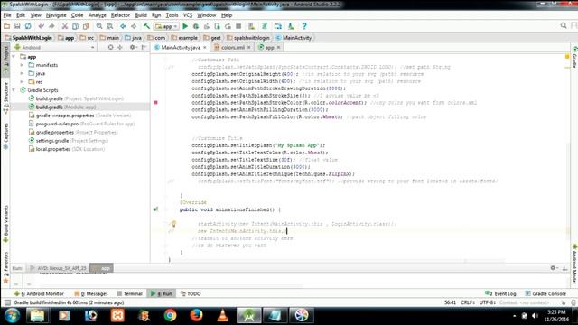Open the Build menu

click(x=141, y=15)
